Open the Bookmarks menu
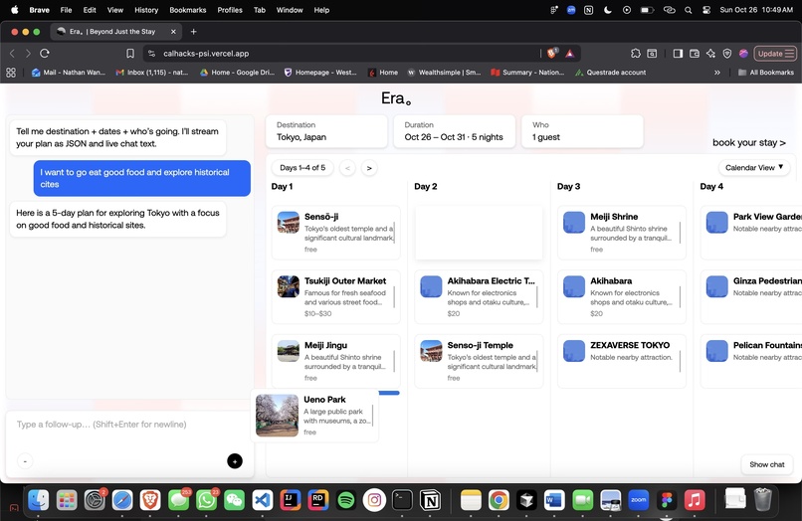 tap(188, 10)
